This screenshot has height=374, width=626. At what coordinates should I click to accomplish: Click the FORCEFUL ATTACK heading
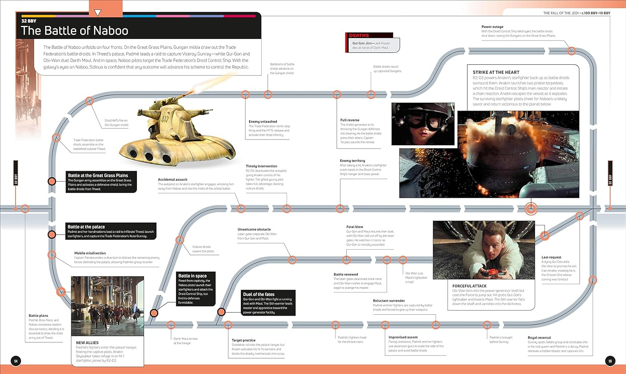469,286
